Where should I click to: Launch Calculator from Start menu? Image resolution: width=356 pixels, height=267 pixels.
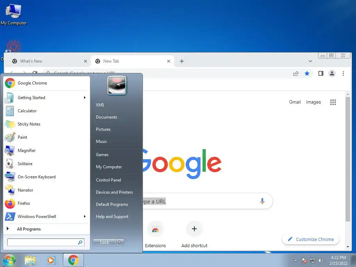(47, 111)
